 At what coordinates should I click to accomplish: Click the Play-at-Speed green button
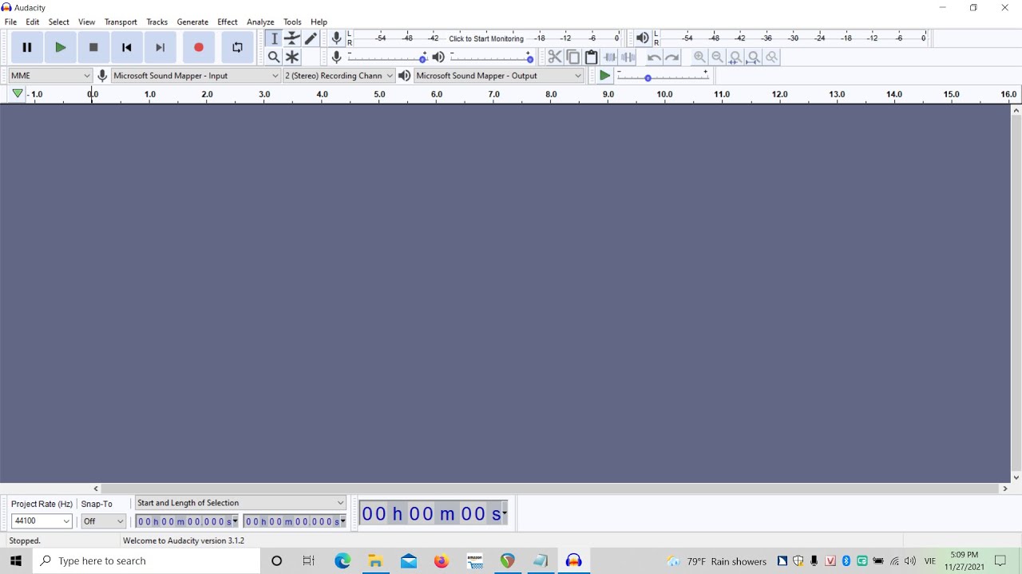coord(604,76)
